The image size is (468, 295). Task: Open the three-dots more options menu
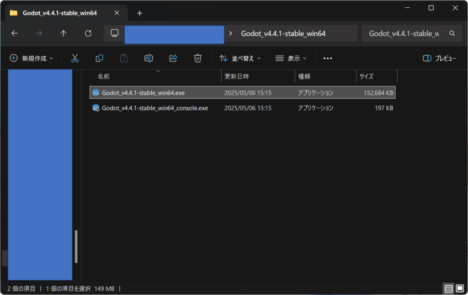328,58
